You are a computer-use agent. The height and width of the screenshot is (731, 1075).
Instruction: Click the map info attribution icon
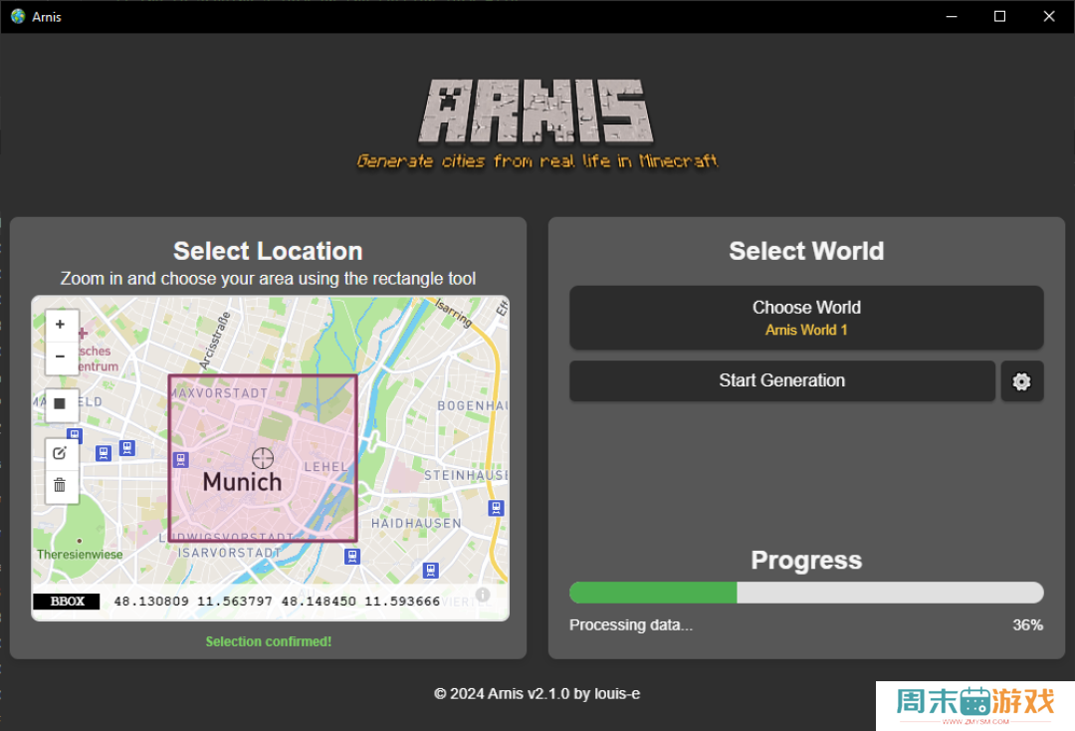pyautogui.click(x=483, y=595)
